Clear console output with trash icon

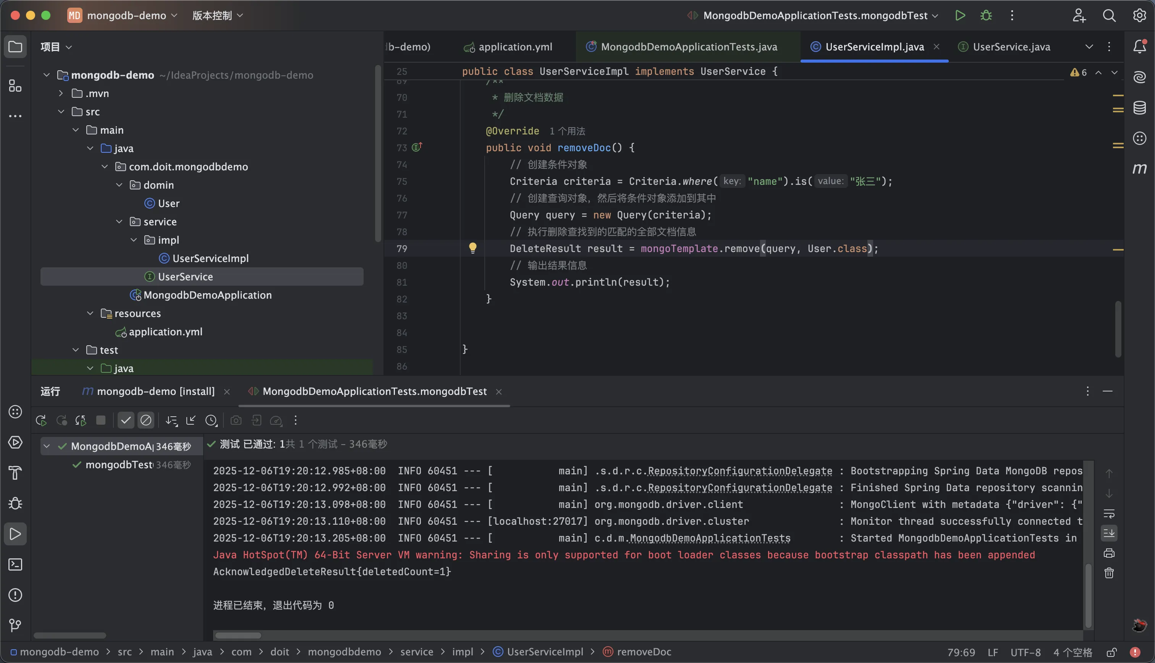point(1109,573)
